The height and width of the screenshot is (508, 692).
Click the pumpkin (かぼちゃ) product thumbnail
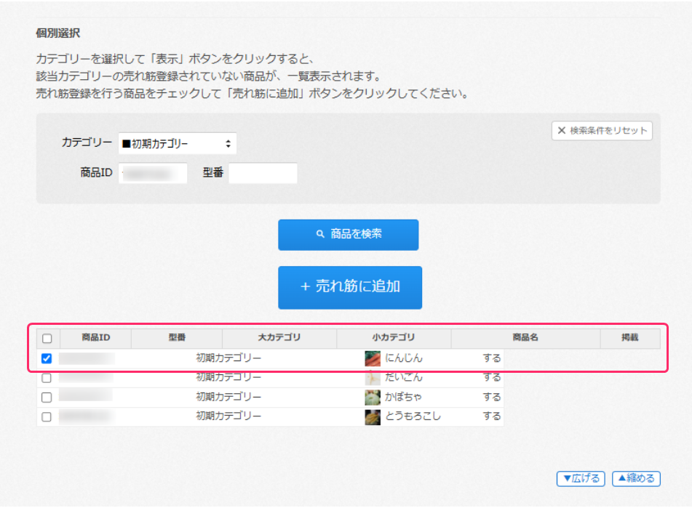pos(372,398)
